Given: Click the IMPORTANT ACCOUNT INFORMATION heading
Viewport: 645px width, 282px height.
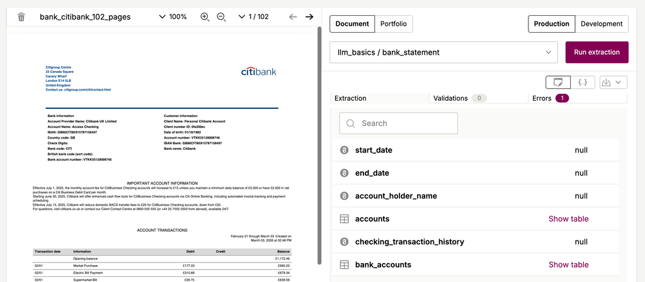Looking at the screenshot, I should 162,183.
